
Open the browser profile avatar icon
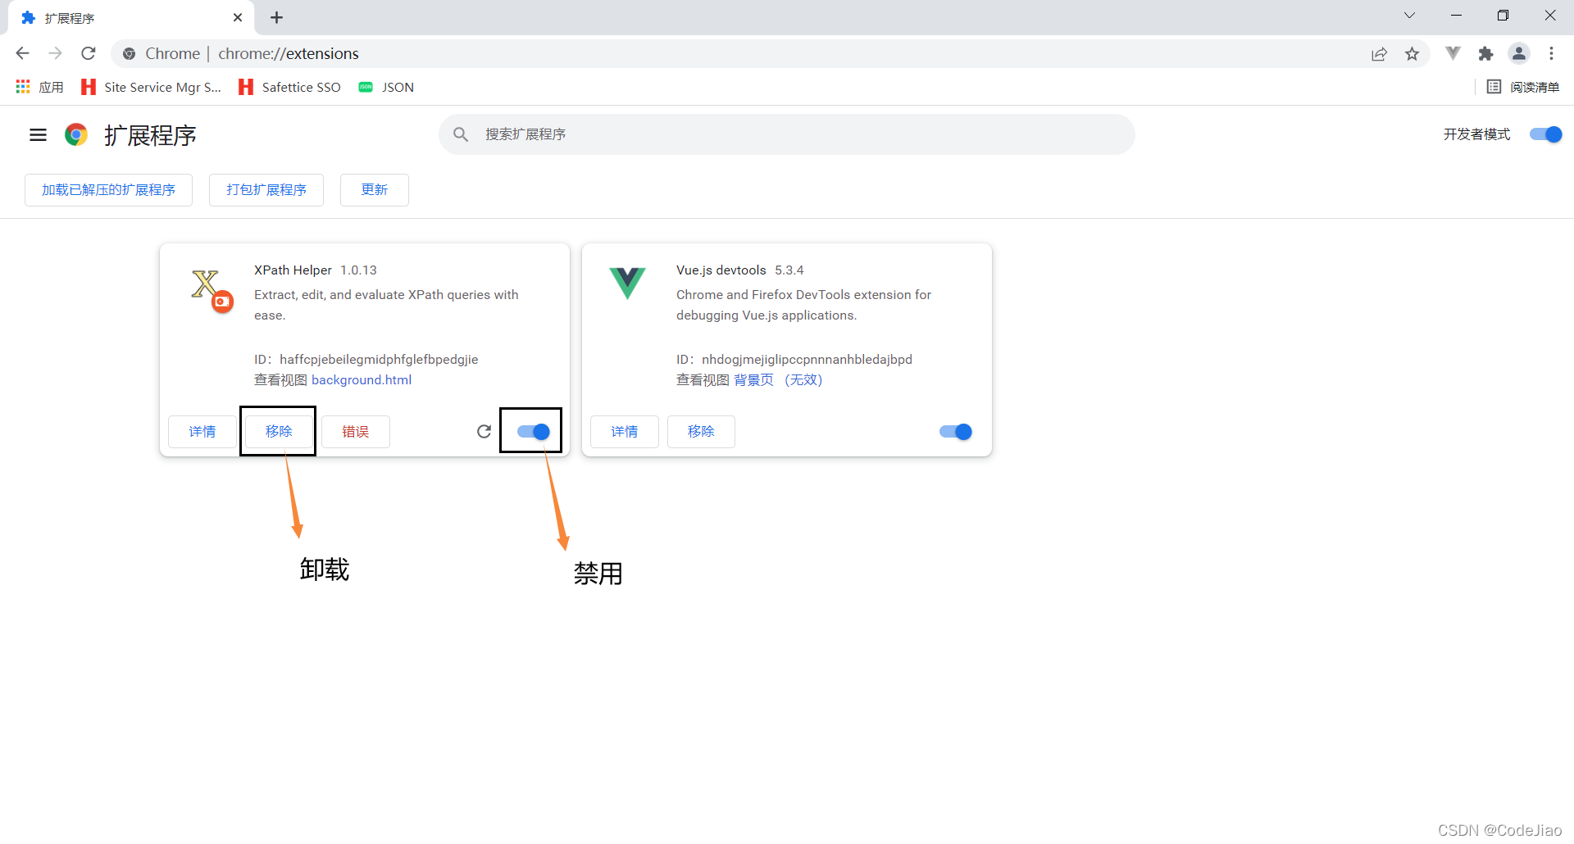point(1518,53)
